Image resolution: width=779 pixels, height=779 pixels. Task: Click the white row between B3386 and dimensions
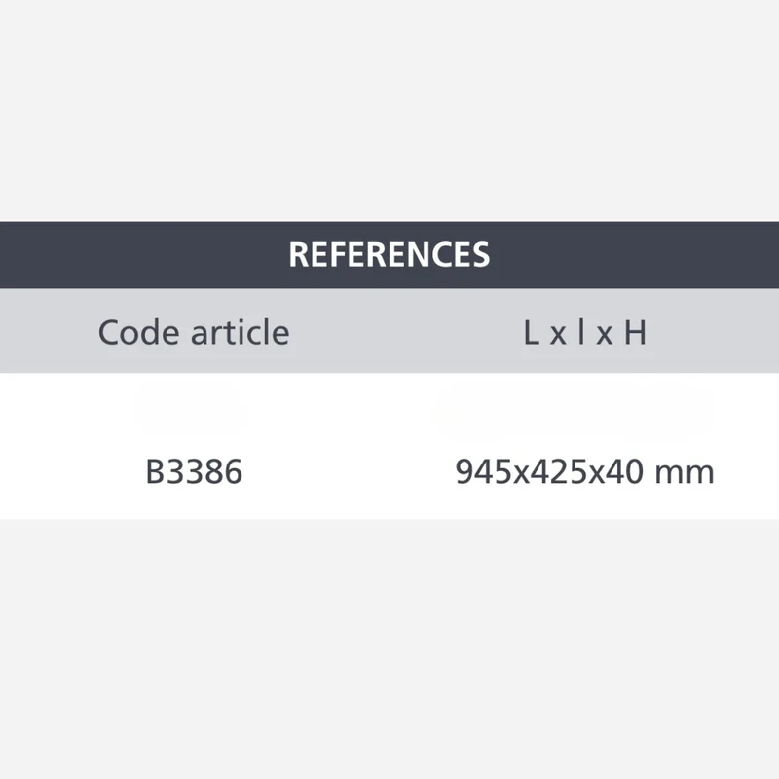[x=349, y=471]
